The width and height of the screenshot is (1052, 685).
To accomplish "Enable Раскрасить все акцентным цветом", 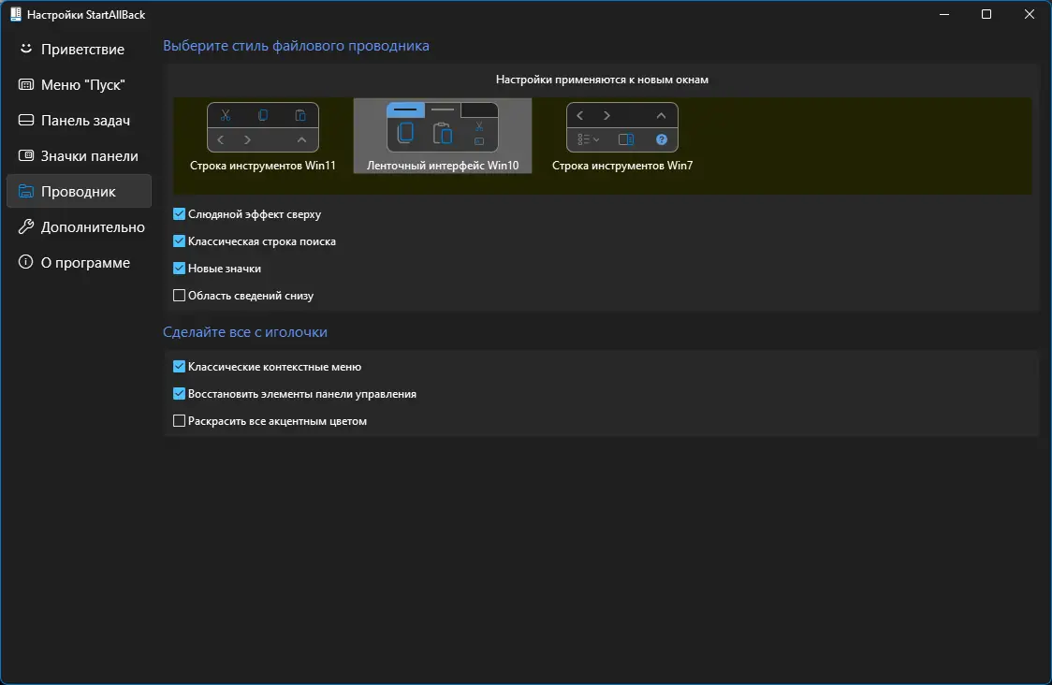I will (179, 421).
